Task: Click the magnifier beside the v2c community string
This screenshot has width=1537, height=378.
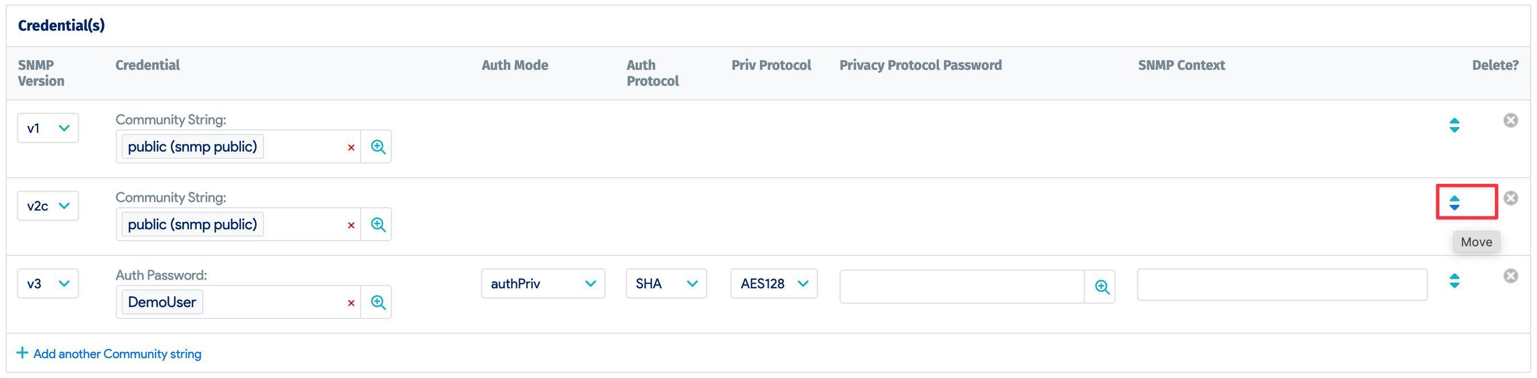Action: [377, 224]
